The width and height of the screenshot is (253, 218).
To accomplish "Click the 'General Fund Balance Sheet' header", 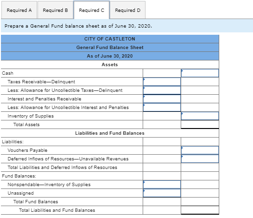I will tap(110, 48).
